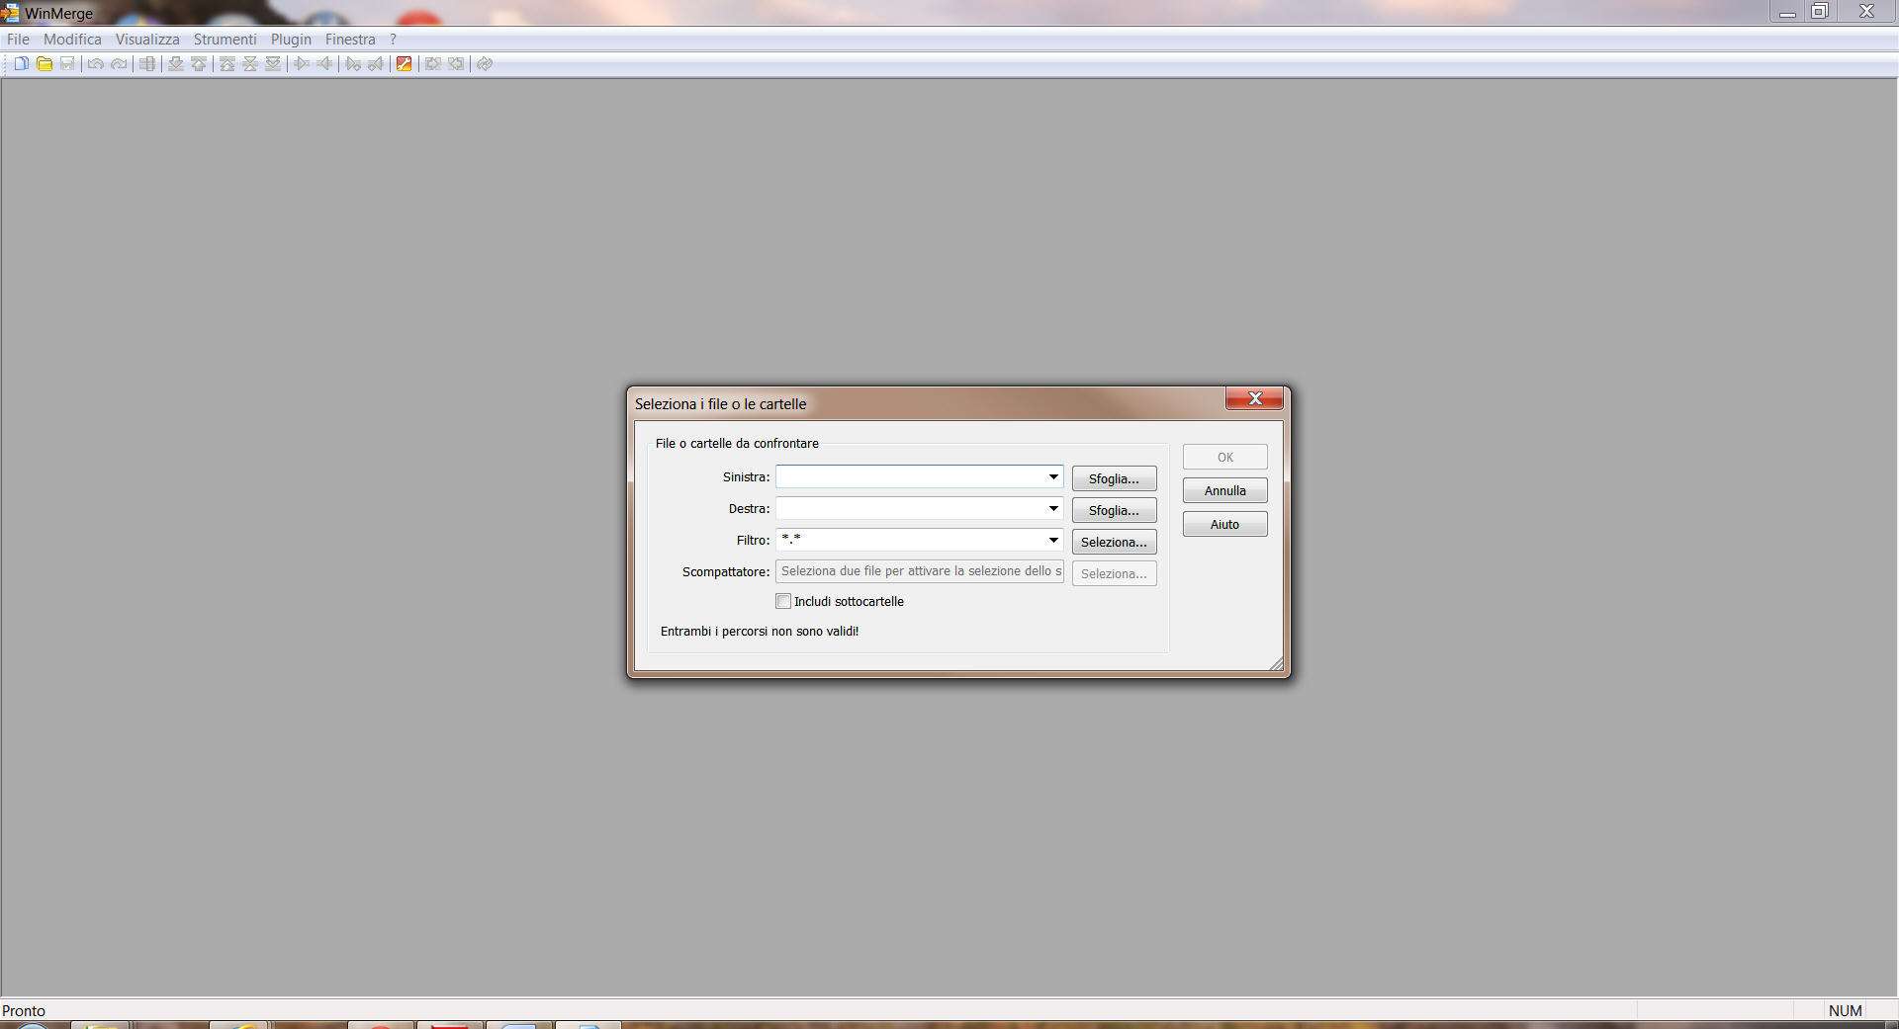
Task: Open the Strumenti menu
Action: [225, 40]
